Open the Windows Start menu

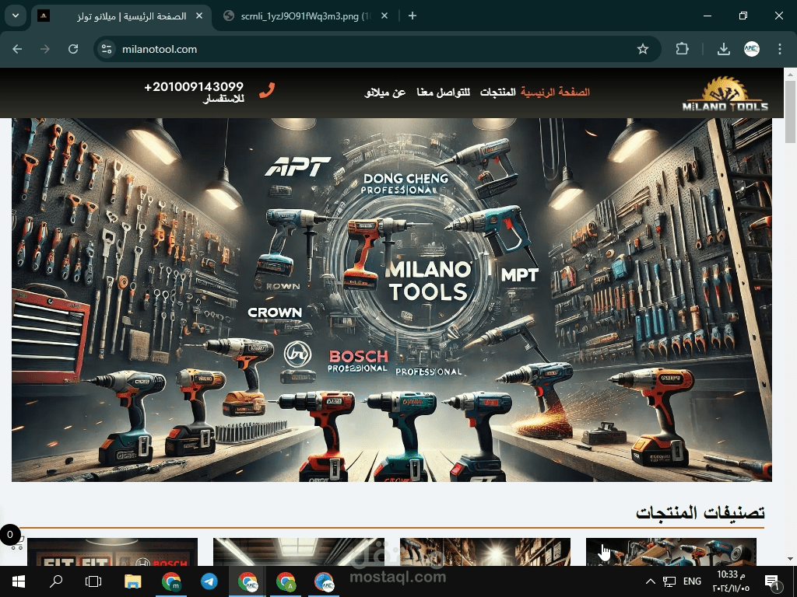point(19,581)
